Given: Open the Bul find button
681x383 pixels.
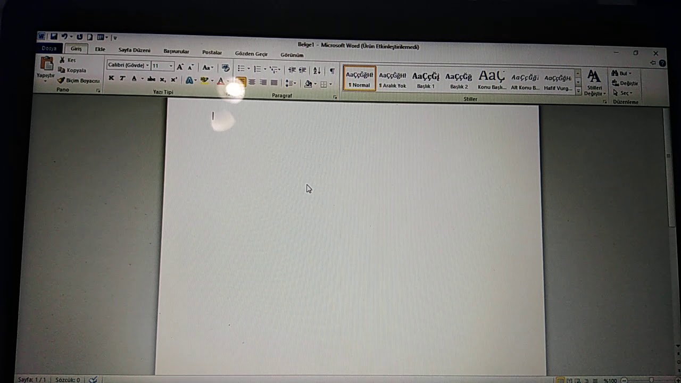Looking at the screenshot, I should tap(621, 73).
